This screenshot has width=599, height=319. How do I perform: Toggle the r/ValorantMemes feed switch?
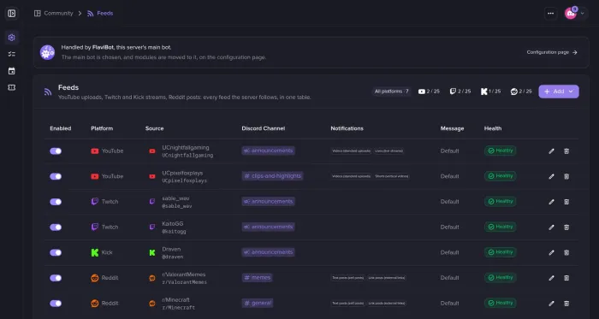[56, 278]
